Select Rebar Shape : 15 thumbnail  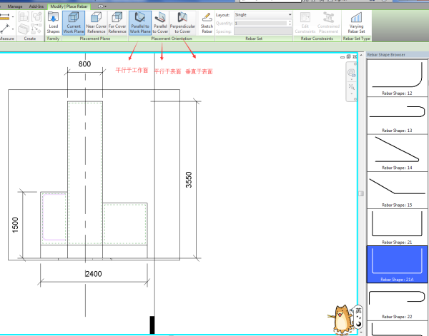click(x=397, y=190)
